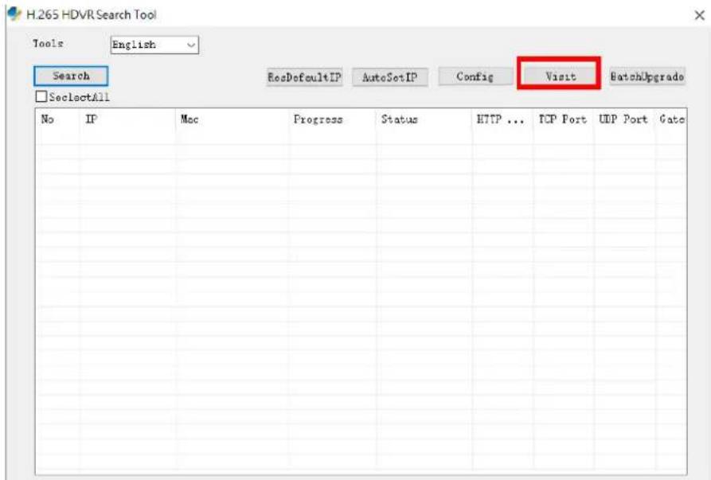Click the Status column header

pos(424,119)
